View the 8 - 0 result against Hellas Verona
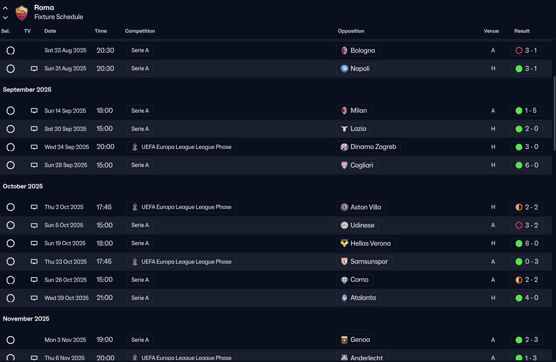This screenshot has width=556, height=362. point(526,243)
